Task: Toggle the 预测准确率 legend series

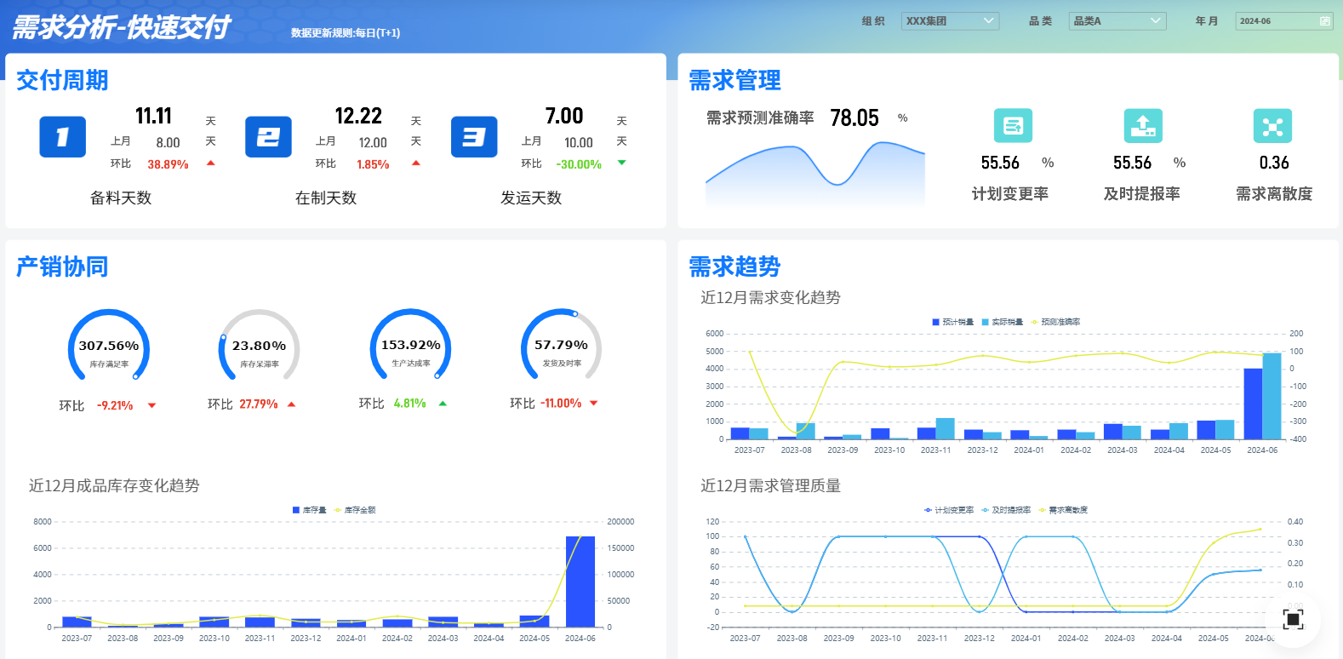Action: click(1055, 322)
